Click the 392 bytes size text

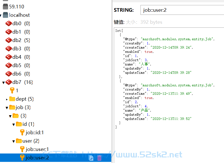pyautogui.click(x=151, y=22)
